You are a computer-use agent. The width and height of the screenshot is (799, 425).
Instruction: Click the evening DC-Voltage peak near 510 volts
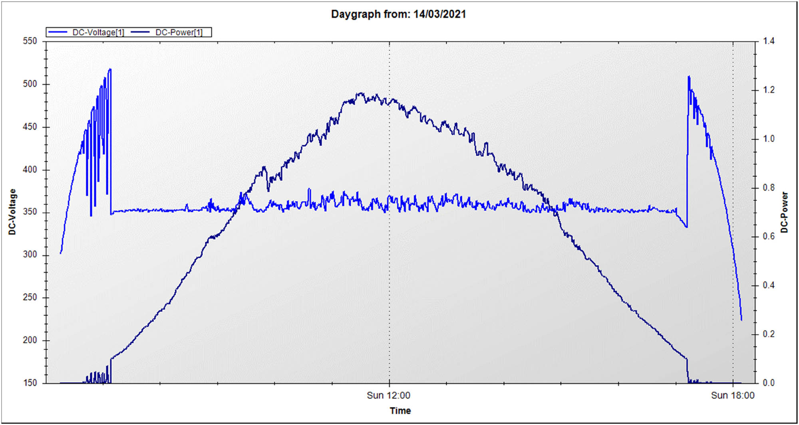(689, 77)
